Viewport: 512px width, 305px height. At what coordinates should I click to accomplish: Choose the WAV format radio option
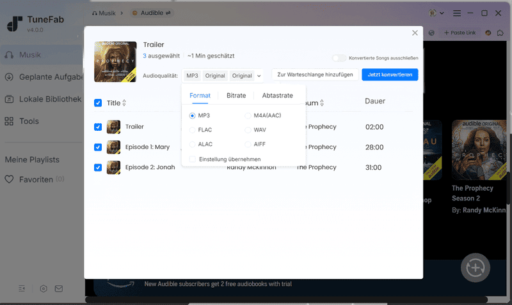248,130
